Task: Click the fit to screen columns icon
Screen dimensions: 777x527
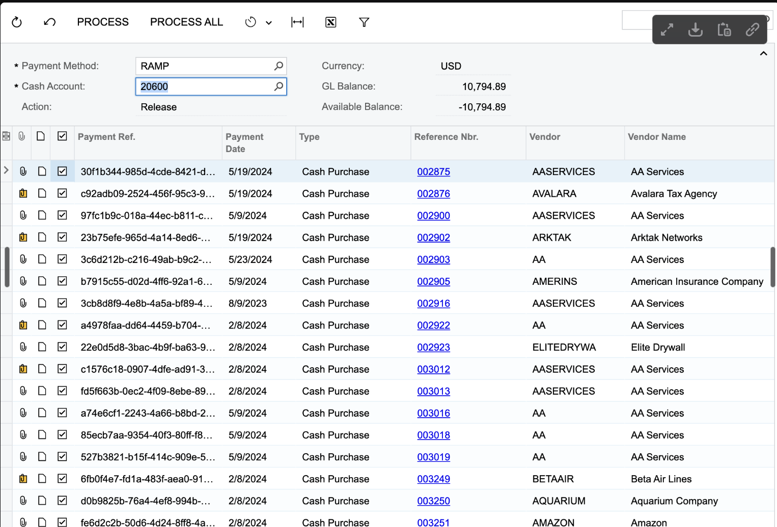Action: pyautogui.click(x=297, y=22)
